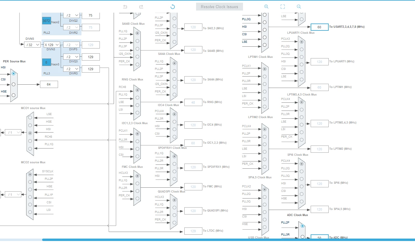The width and height of the screenshot is (415, 244).
Task: Click the fracn2 field showing 3072
Action: click(x=46, y=21)
